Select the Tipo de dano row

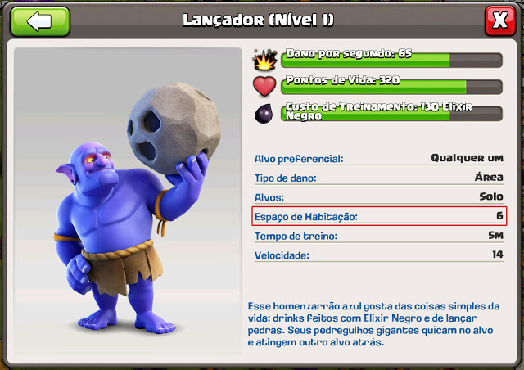pos(379,178)
